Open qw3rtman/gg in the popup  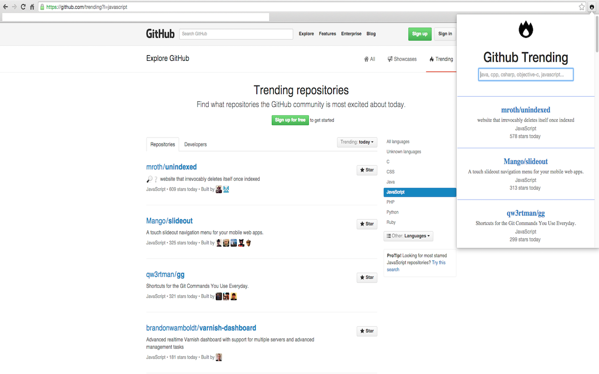pos(526,213)
